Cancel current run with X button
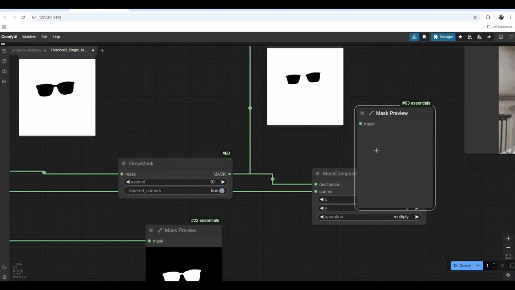 tap(502, 265)
